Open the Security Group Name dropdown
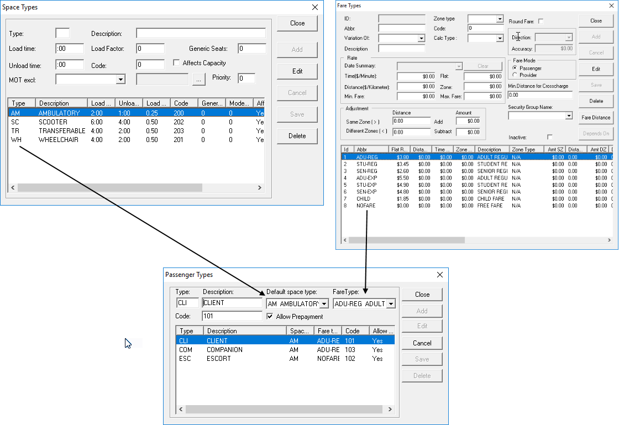The width and height of the screenshot is (619, 425). [570, 115]
